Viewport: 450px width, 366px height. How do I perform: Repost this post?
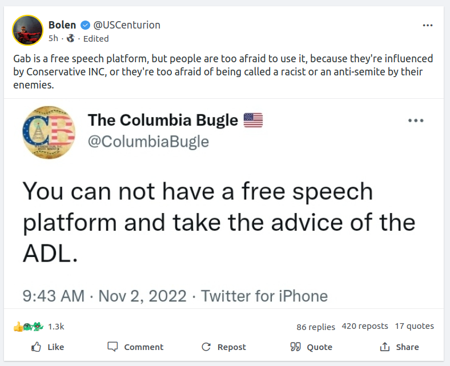(x=224, y=347)
